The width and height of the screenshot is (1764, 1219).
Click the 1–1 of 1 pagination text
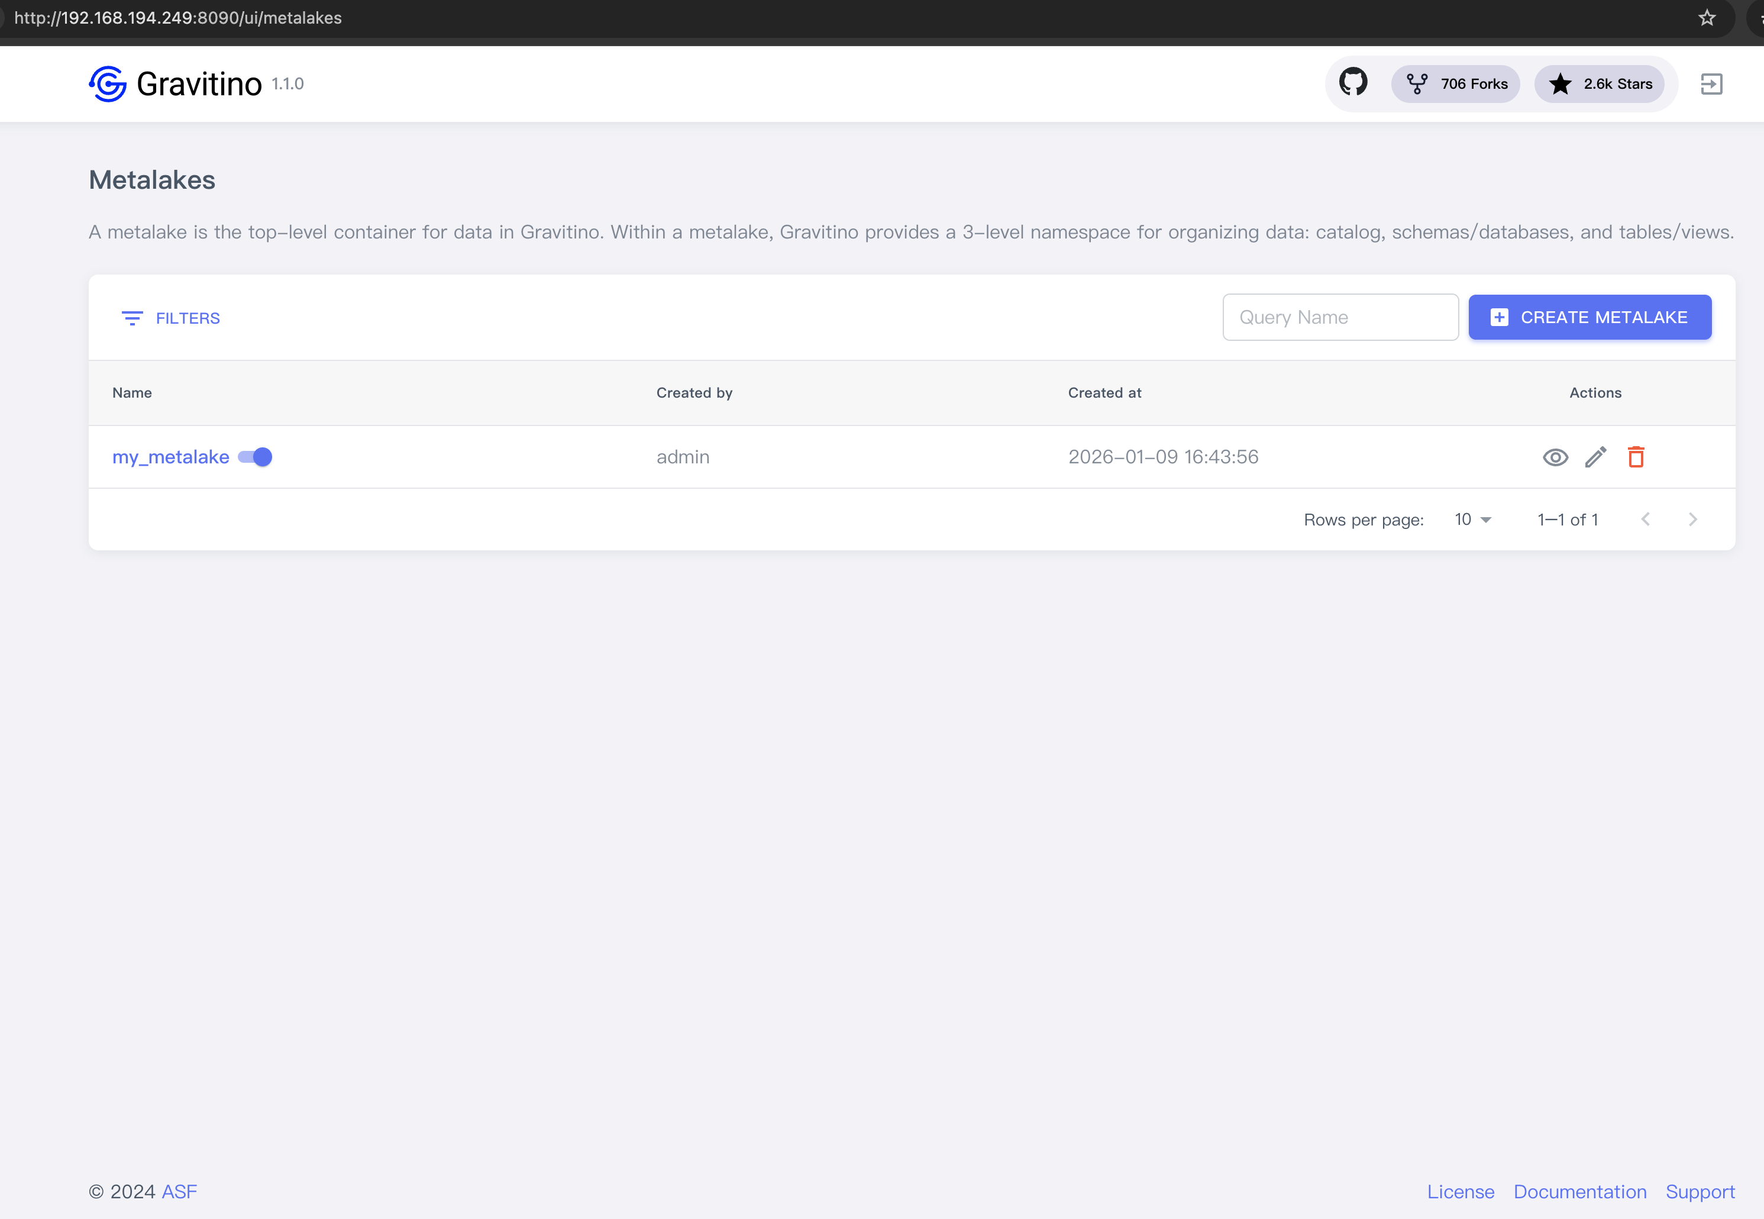click(x=1567, y=520)
